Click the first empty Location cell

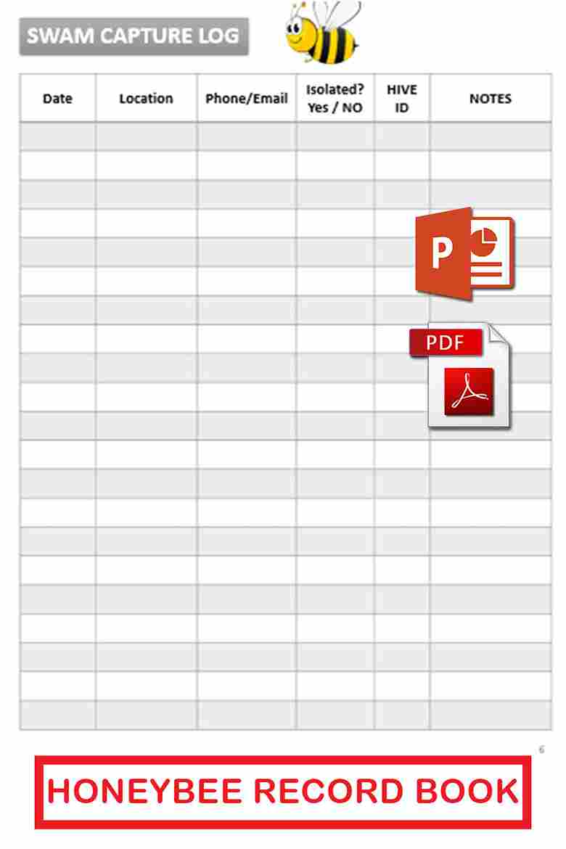(x=146, y=136)
